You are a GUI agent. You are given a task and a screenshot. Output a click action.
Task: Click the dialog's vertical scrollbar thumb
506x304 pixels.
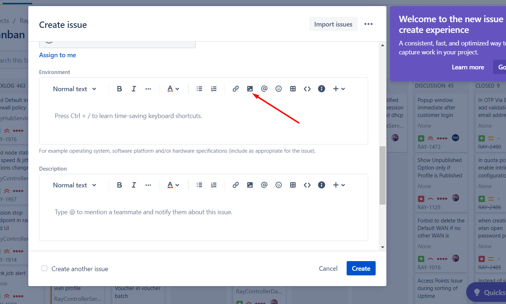[382, 175]
